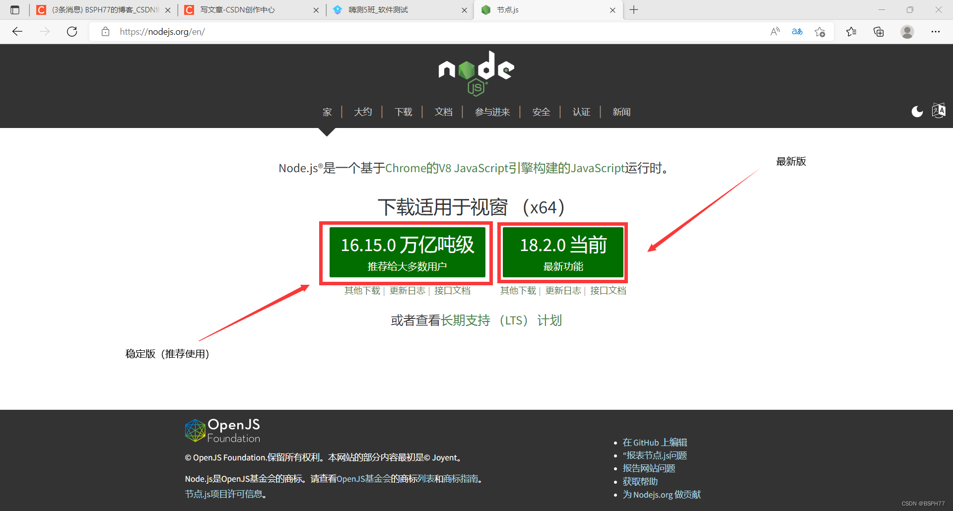Open the Collections icon in the toolbar
The height and width of the screenshot is (511, 953).
pyautogui.click(x=879, y=31)
